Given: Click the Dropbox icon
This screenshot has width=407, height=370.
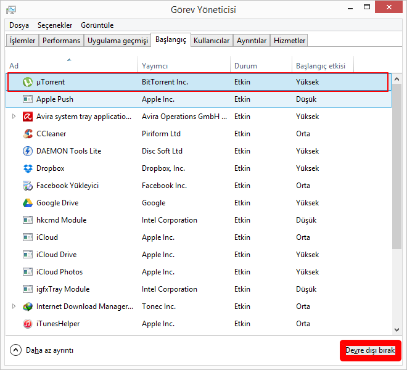Looking at the screenshot, I should (x=28, y=168).
